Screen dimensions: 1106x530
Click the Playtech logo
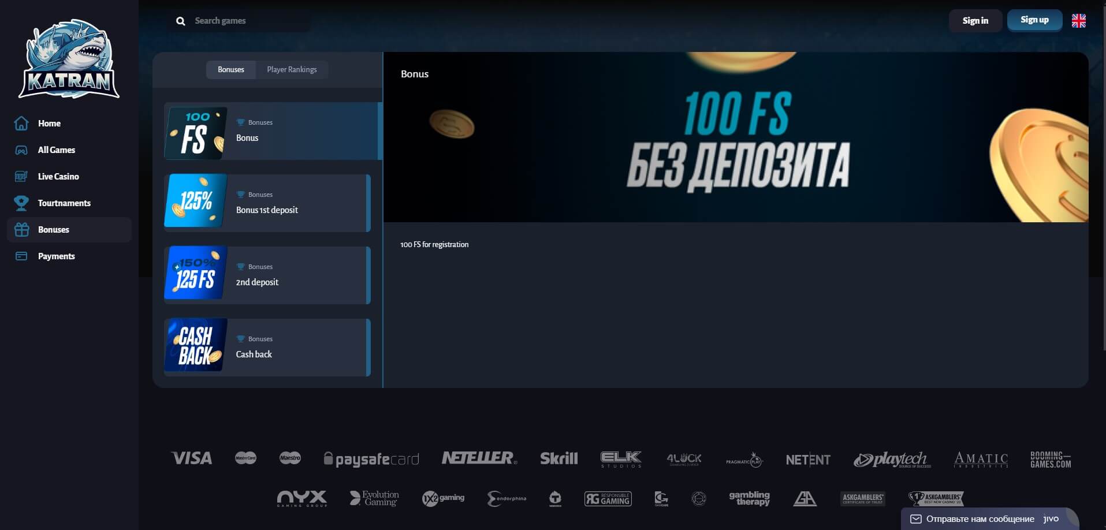892,460
